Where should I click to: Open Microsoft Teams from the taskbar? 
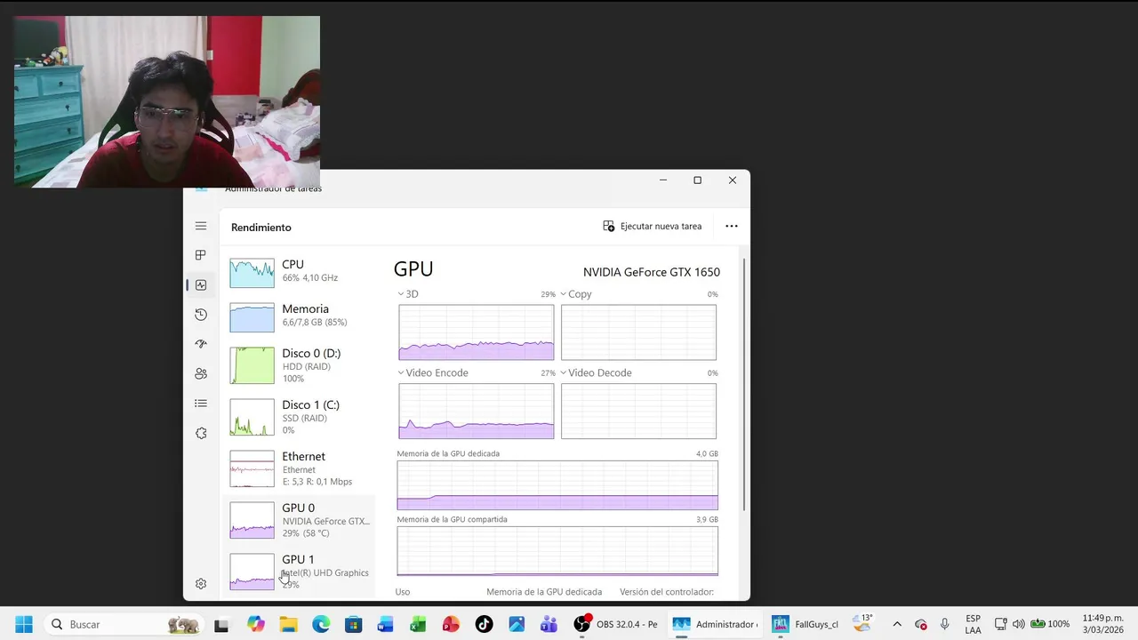(549, 624)
